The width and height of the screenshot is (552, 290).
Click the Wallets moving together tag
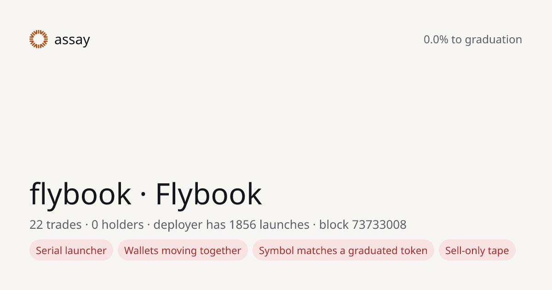(183, 250)
